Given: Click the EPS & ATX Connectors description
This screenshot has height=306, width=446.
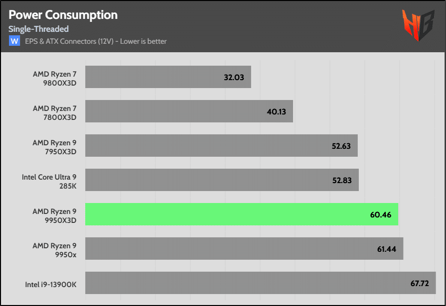Looking at the screenshot, I should [96, 41].
